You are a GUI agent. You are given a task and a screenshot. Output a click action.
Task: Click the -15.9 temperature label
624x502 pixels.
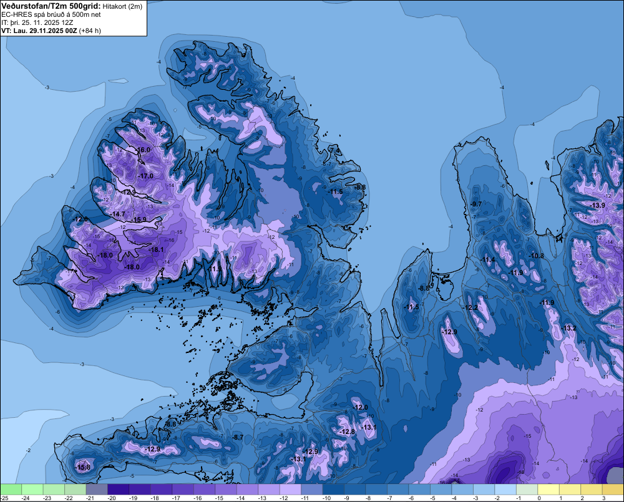(139, 220)
